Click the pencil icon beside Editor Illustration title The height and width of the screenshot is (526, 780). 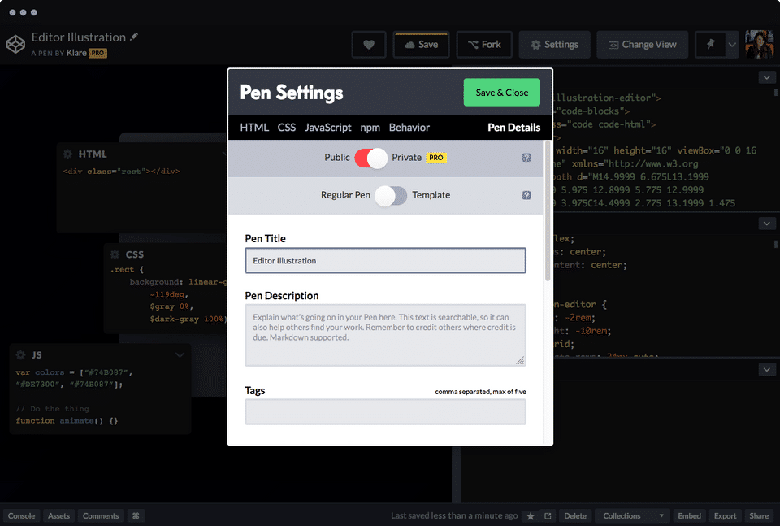point(135,37)
